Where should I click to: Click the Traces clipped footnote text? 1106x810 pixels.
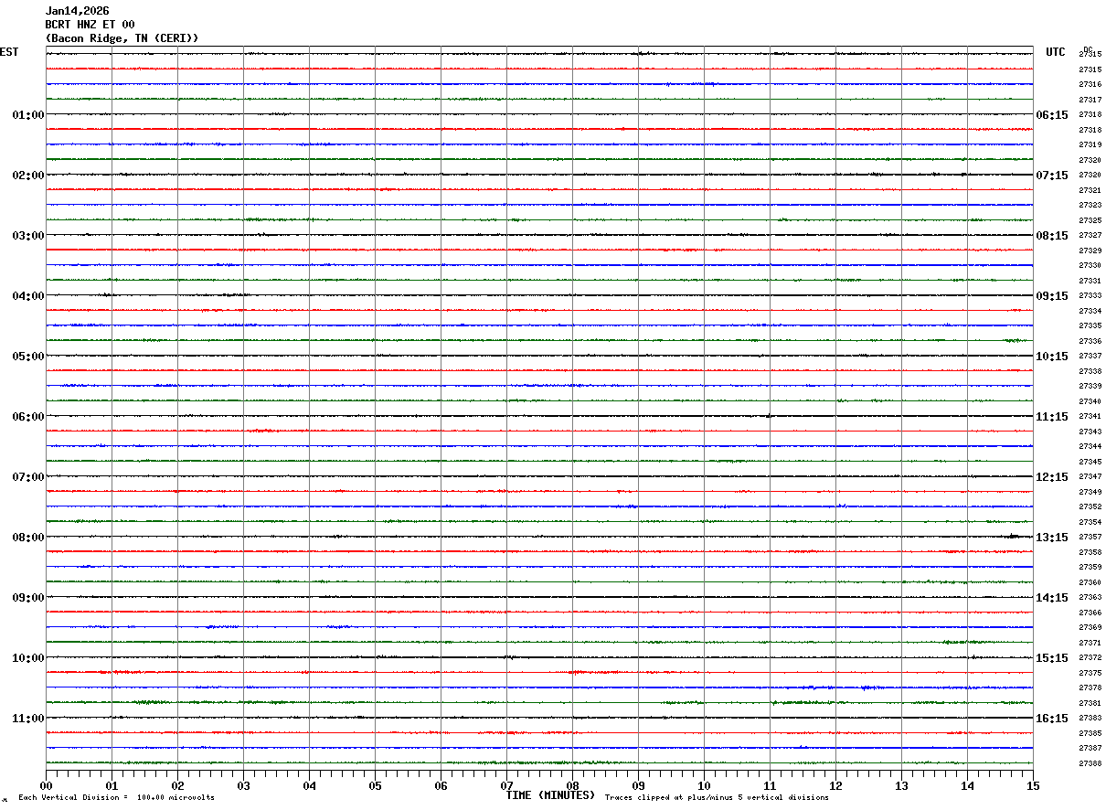[x=717, y=797]
